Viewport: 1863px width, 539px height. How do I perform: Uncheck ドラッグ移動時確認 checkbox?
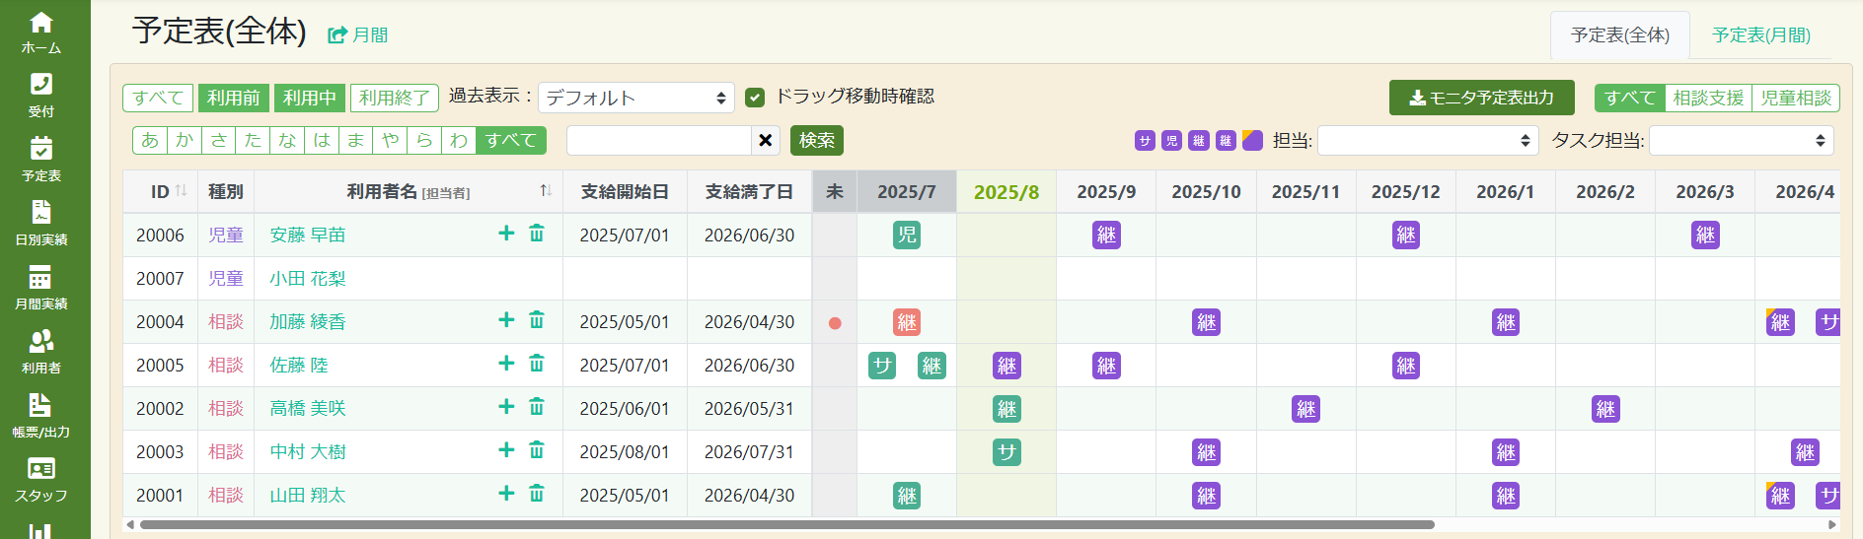(755, 98)
